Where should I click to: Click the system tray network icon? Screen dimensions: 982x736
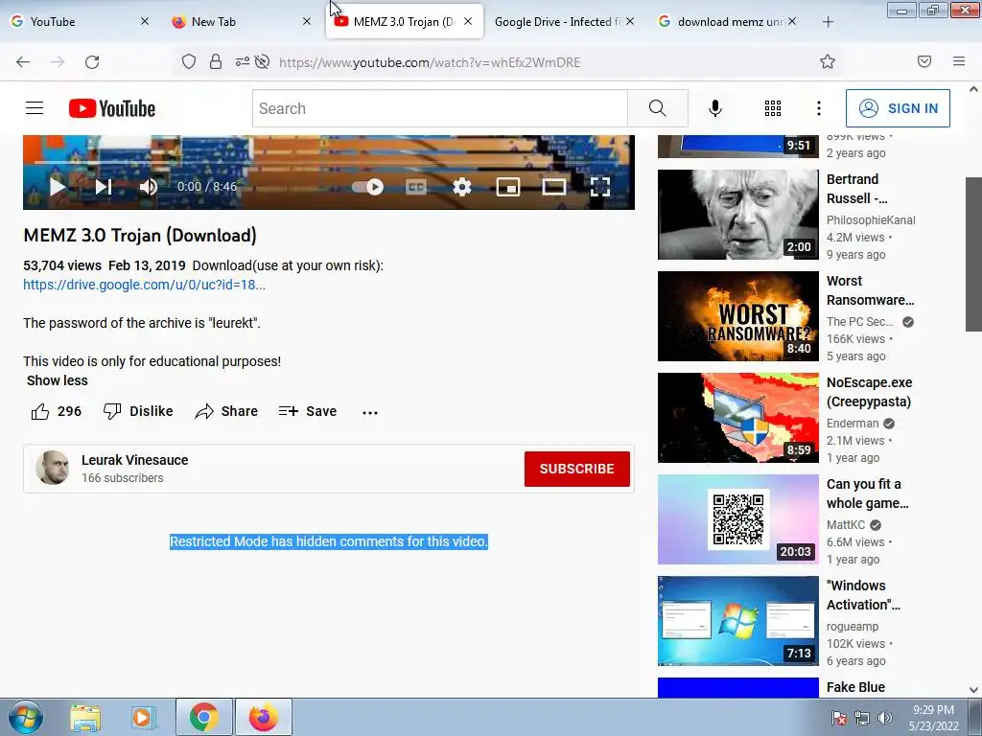click(862, 718)
